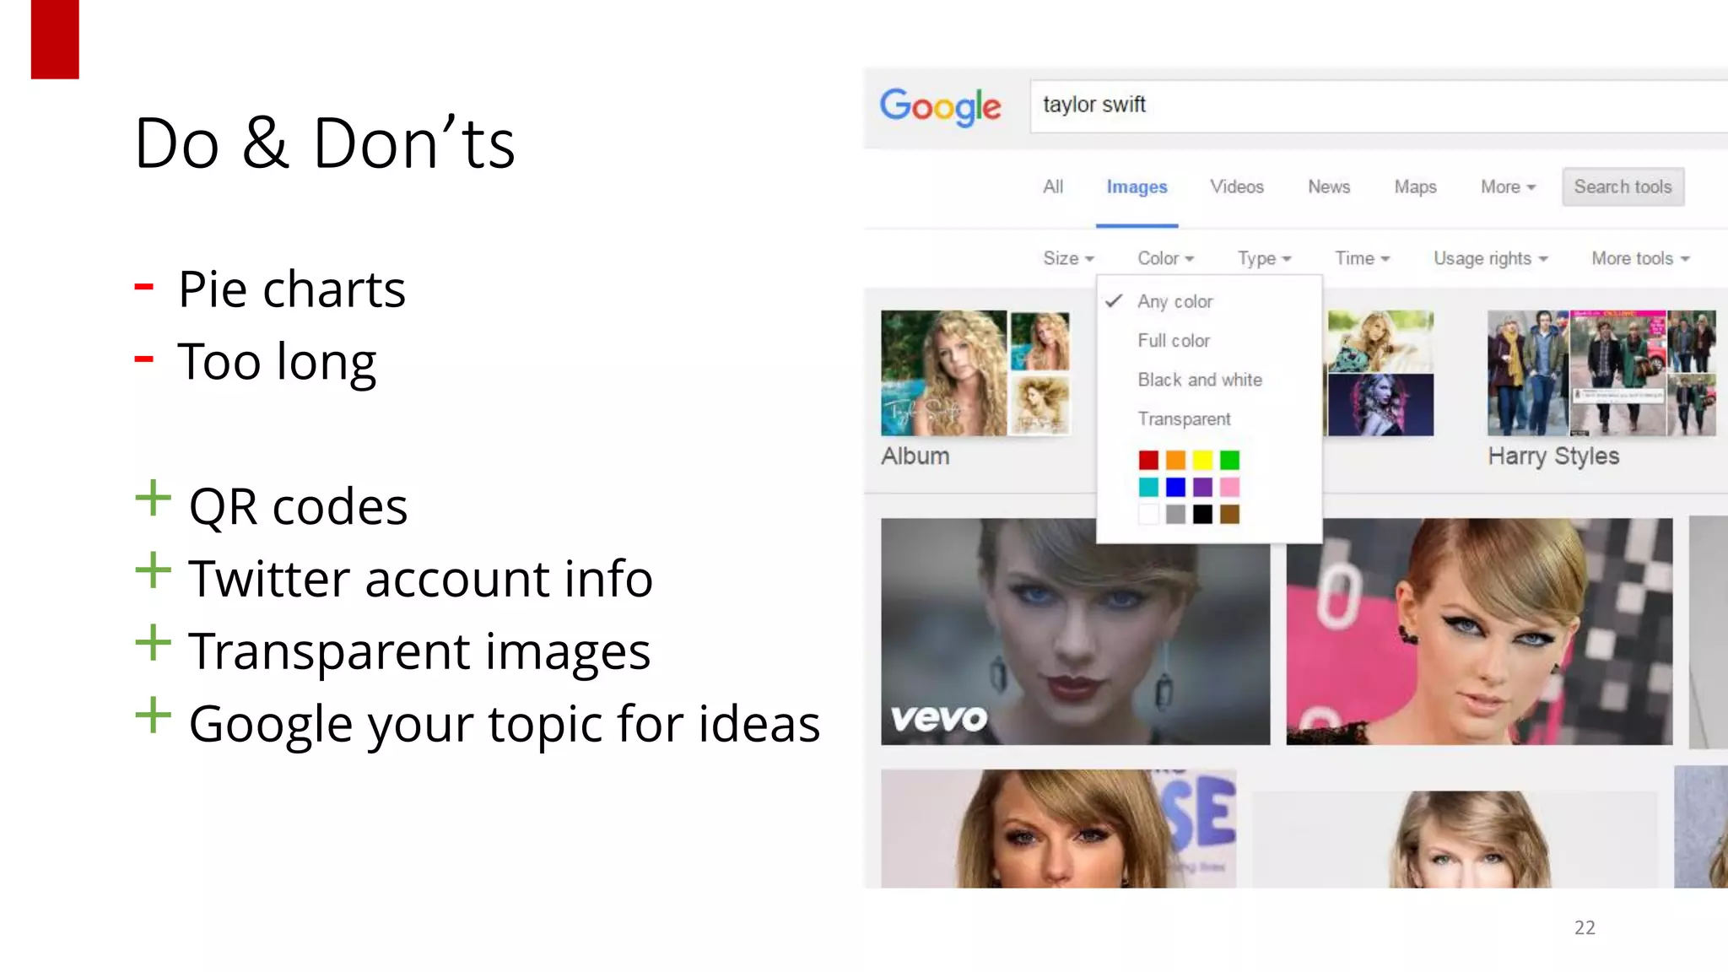Expand the Type filter dropdown
The width and height of the screenshot is (1728, 972).
(x=1263, y=258)
